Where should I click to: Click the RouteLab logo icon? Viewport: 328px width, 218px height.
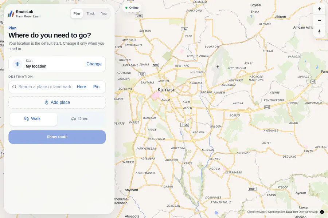pos(11,14)
